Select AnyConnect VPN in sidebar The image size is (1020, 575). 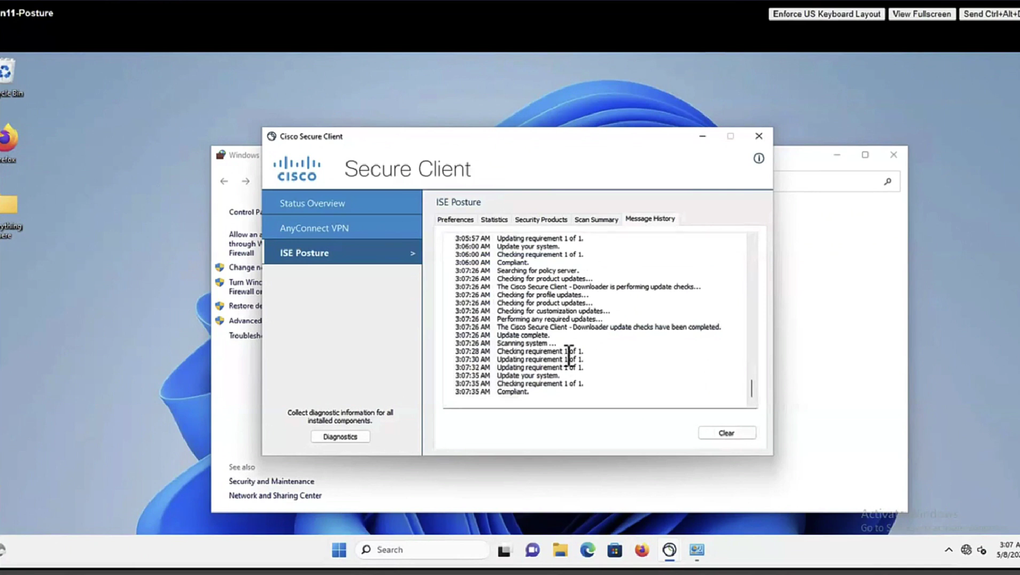[x=314, y=228]
